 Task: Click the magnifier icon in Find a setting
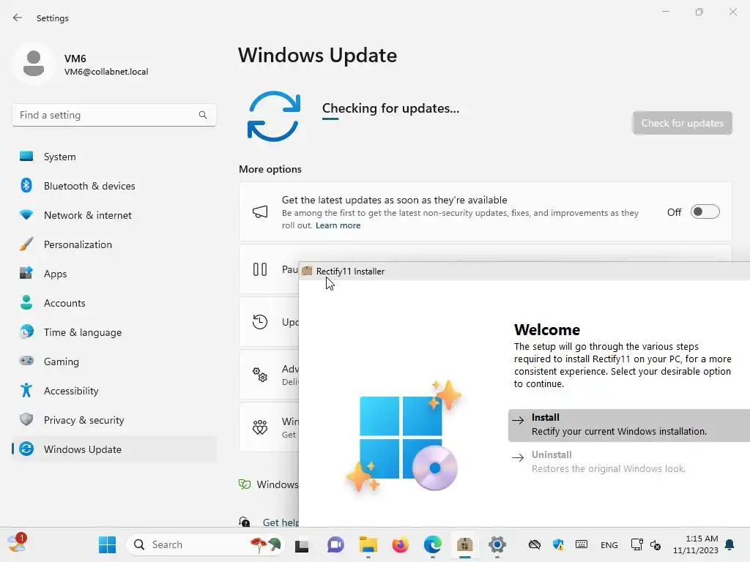[x=203, y=115]
